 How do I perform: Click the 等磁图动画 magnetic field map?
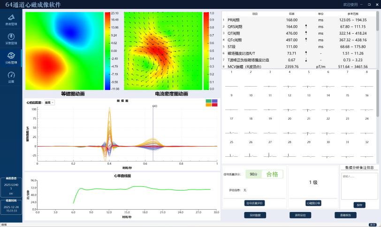click(64, 51)
